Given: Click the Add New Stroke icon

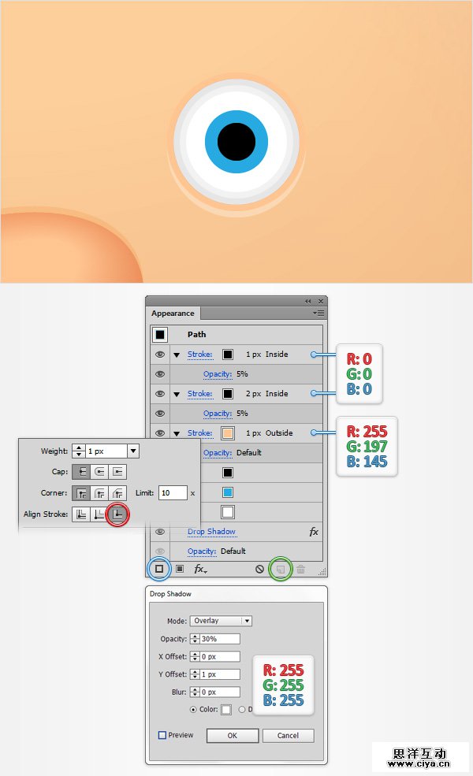Looking at the screenshot, I should pyautogui.click(x=159, y=569).
